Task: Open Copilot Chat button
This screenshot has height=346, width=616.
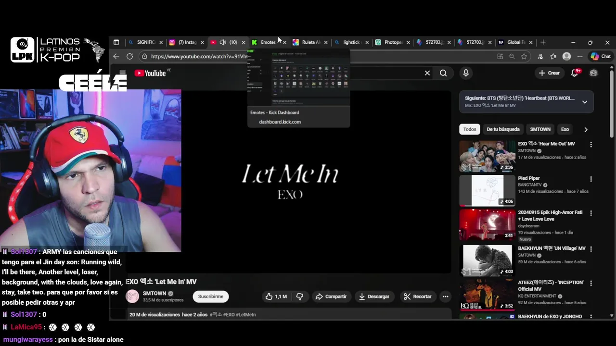Action: pos(600,56)
